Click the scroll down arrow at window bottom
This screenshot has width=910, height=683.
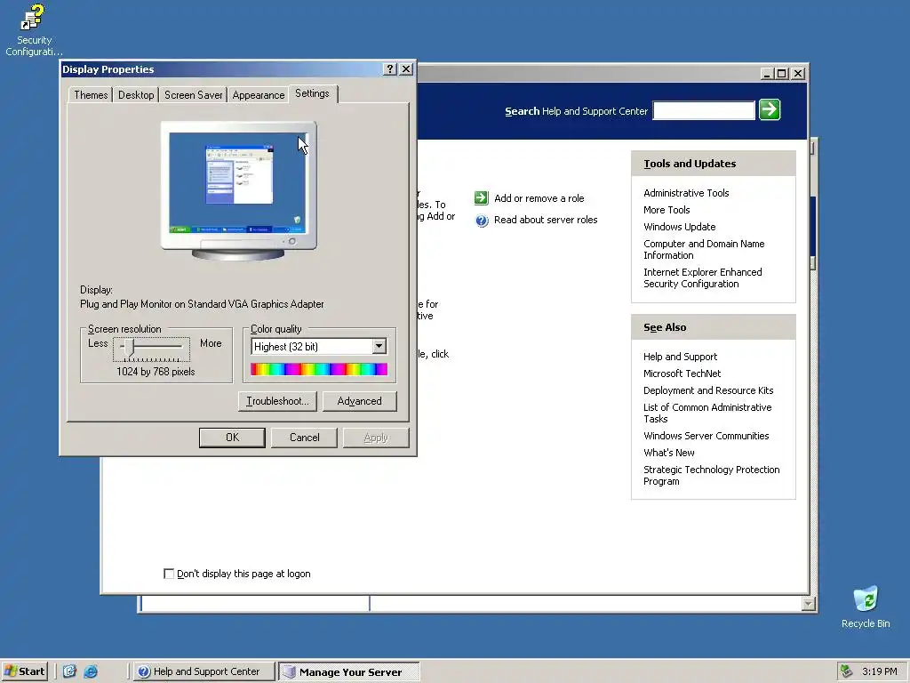[x=809, y=604]
